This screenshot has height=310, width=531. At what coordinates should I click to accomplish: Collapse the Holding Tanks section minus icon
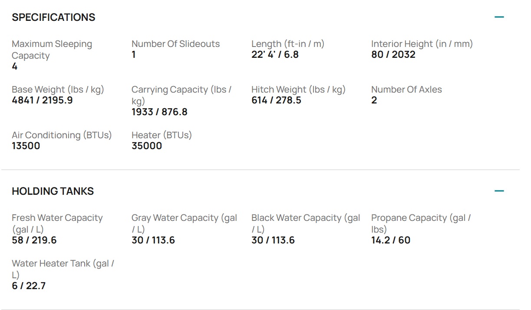pyautogui.click(x=499, y=191)
